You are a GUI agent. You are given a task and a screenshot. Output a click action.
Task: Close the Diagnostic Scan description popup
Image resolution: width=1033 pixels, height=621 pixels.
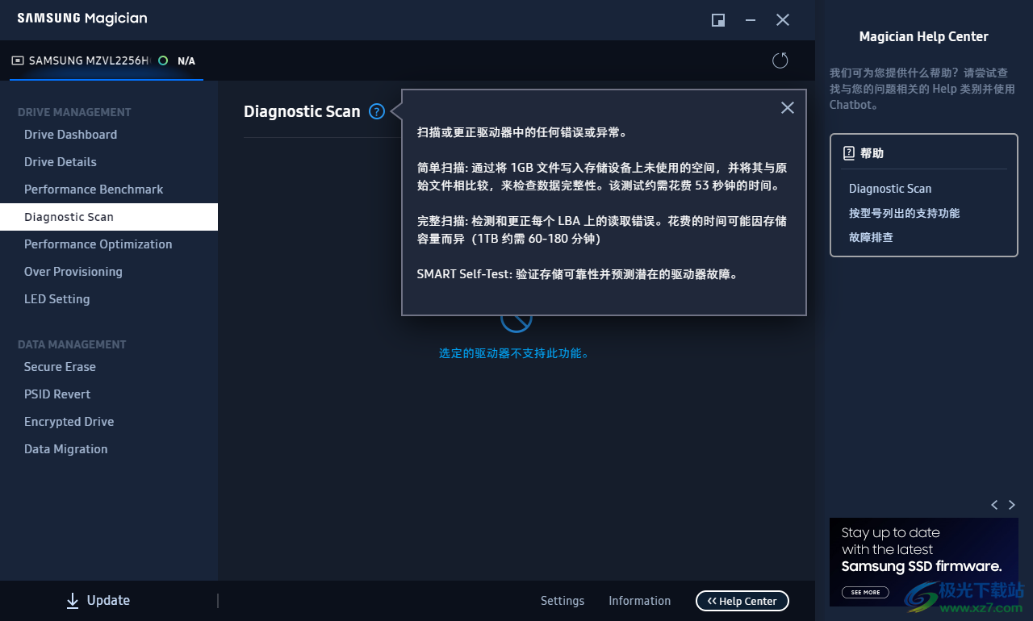click(787, 107)
